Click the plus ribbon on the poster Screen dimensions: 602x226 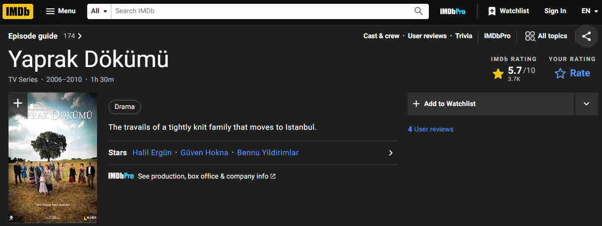click(17, 103)
